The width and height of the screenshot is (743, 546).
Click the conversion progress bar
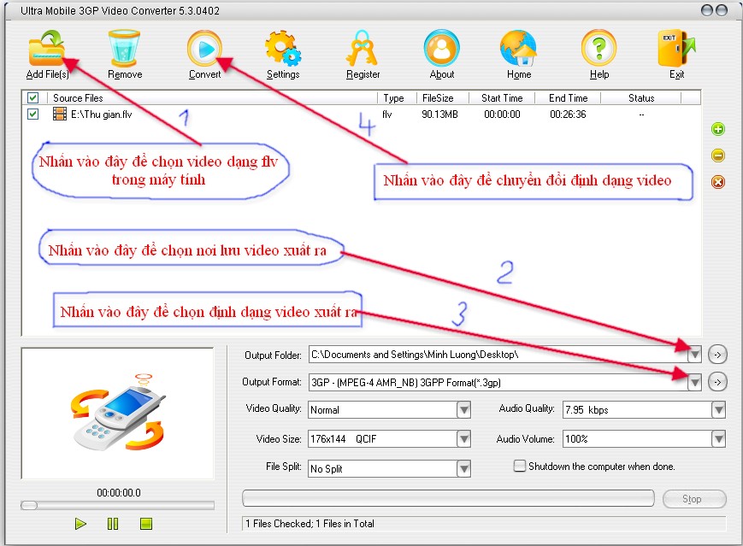(x=448, y=498)
